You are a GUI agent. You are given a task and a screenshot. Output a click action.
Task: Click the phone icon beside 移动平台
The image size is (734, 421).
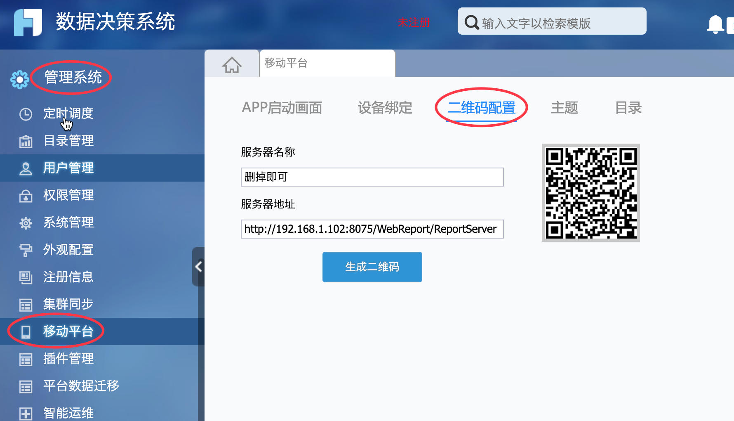pos(26,332)
